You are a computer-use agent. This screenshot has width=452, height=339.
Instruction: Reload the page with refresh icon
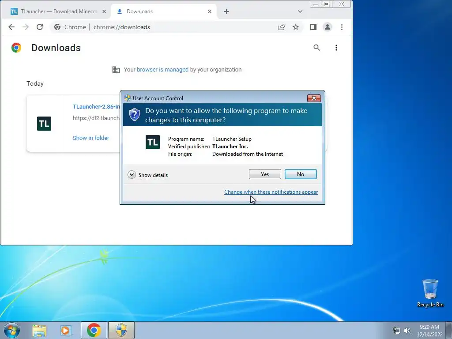pyautogui.click(x=40, y=27)
